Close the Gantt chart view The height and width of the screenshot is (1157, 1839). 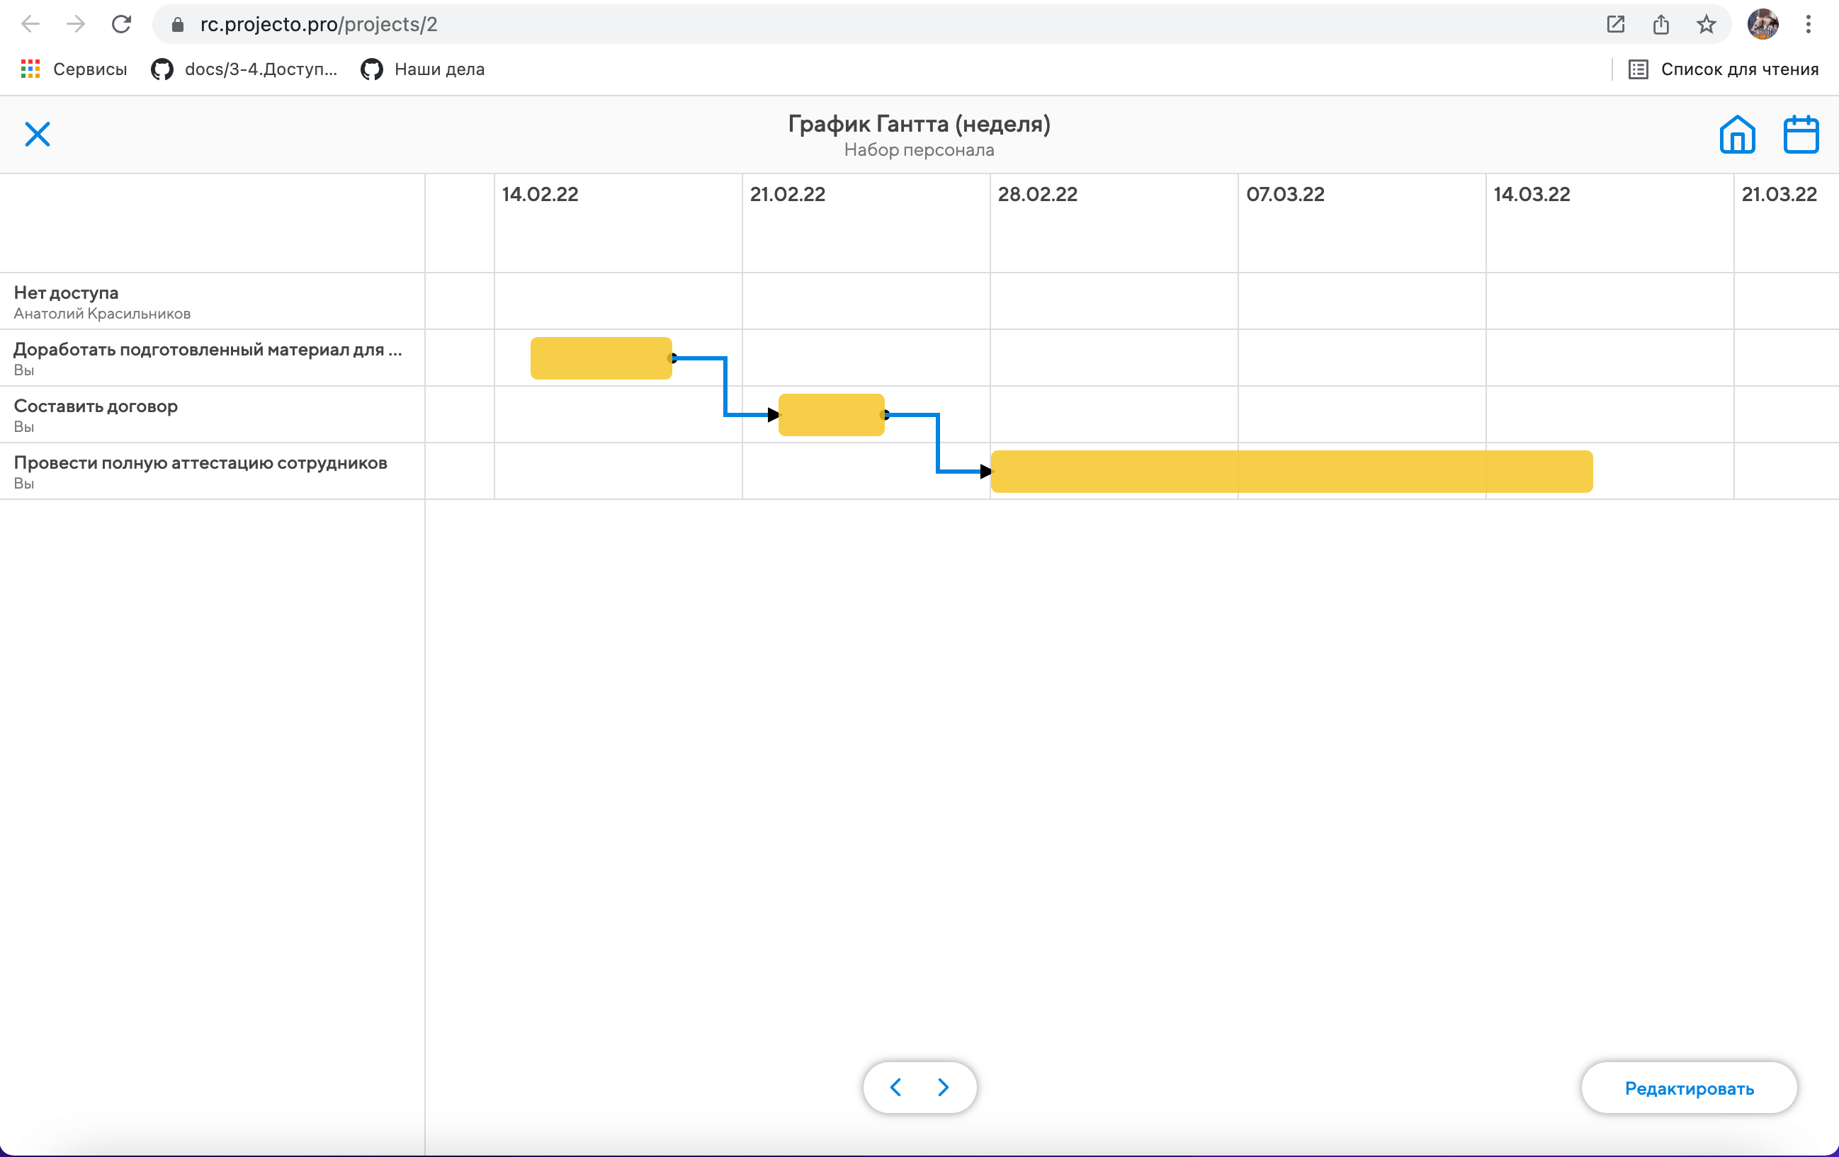click(37, 135)
